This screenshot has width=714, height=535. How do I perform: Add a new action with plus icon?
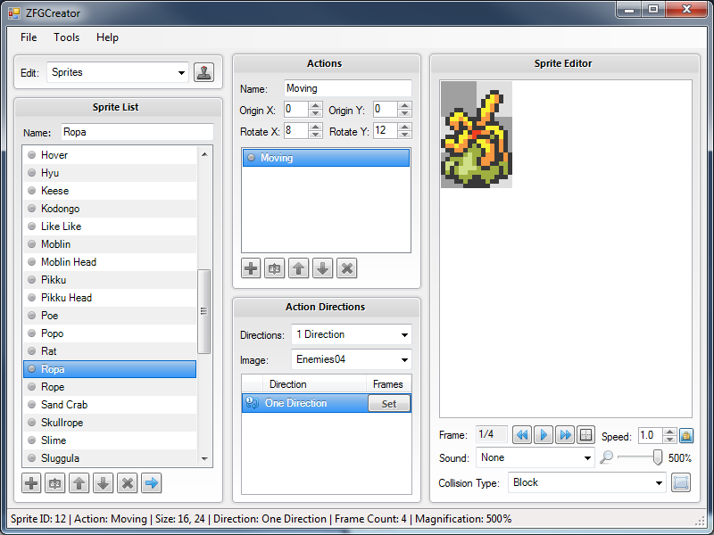click(x=251, y=268)
